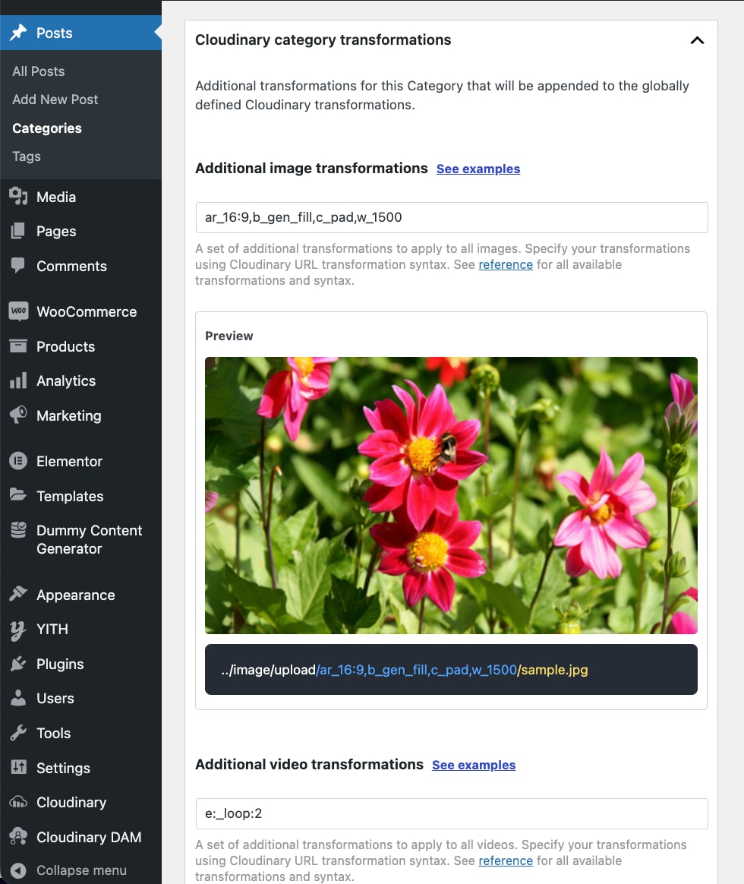Open Add New Post submenu item
Viewport: 744px width, 884px height.
pos(55,99)
